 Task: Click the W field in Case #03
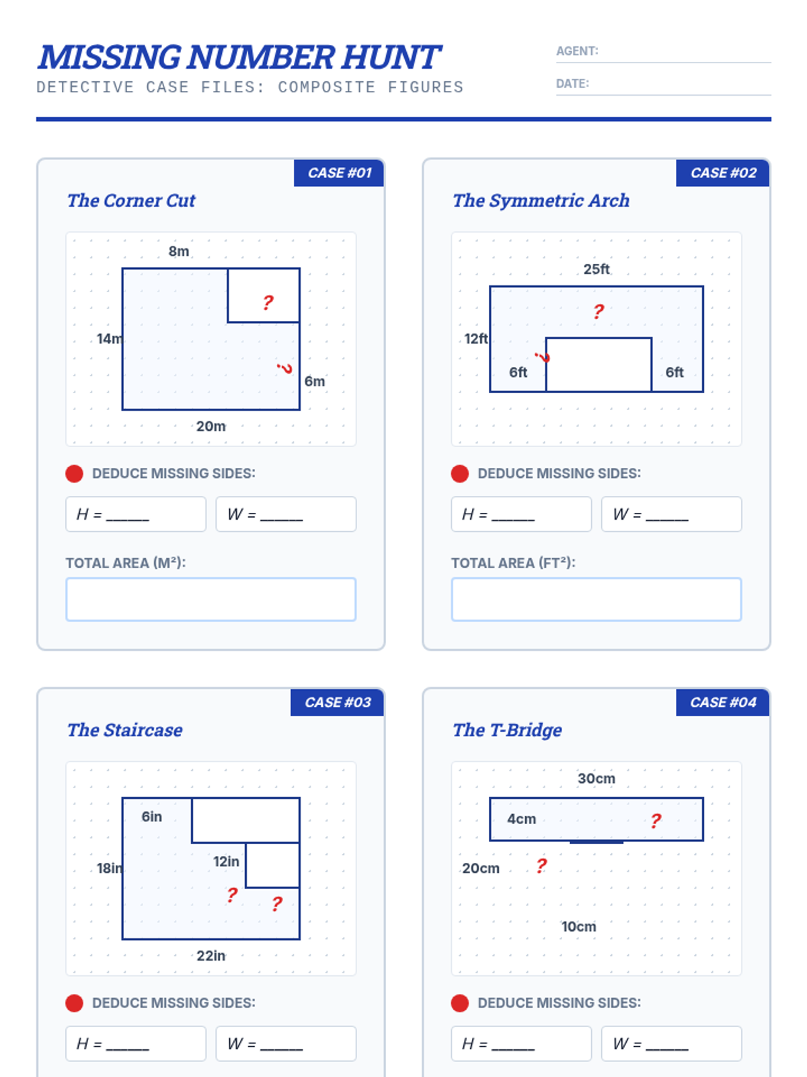pyautogui.click(x=286, y=1043)
